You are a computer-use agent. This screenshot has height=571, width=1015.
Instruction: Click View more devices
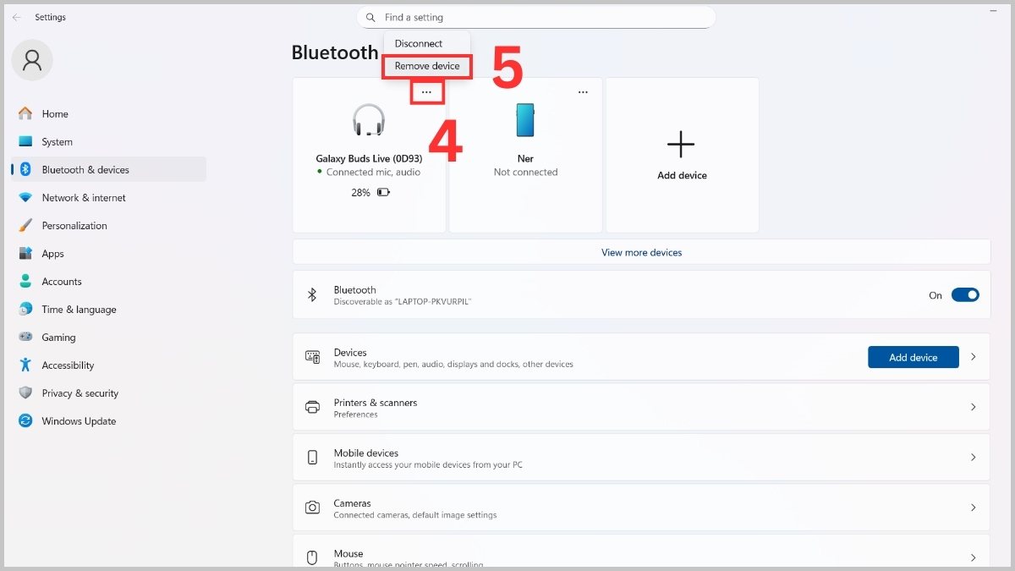point(641,252)
